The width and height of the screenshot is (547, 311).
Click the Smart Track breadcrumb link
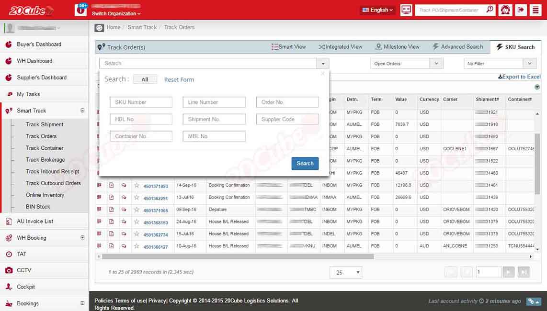[142, 27]
